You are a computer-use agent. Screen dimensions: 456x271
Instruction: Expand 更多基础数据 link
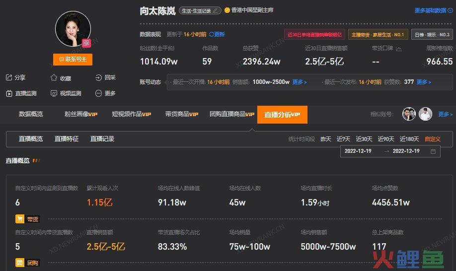(433, 10)
